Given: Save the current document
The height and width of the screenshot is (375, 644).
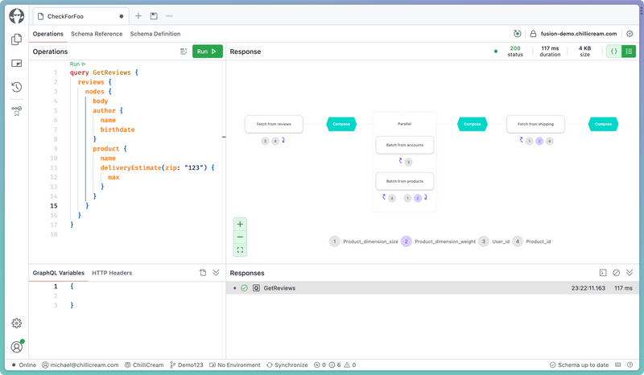Looking at the screenshot, I should (x=154, y=16).
